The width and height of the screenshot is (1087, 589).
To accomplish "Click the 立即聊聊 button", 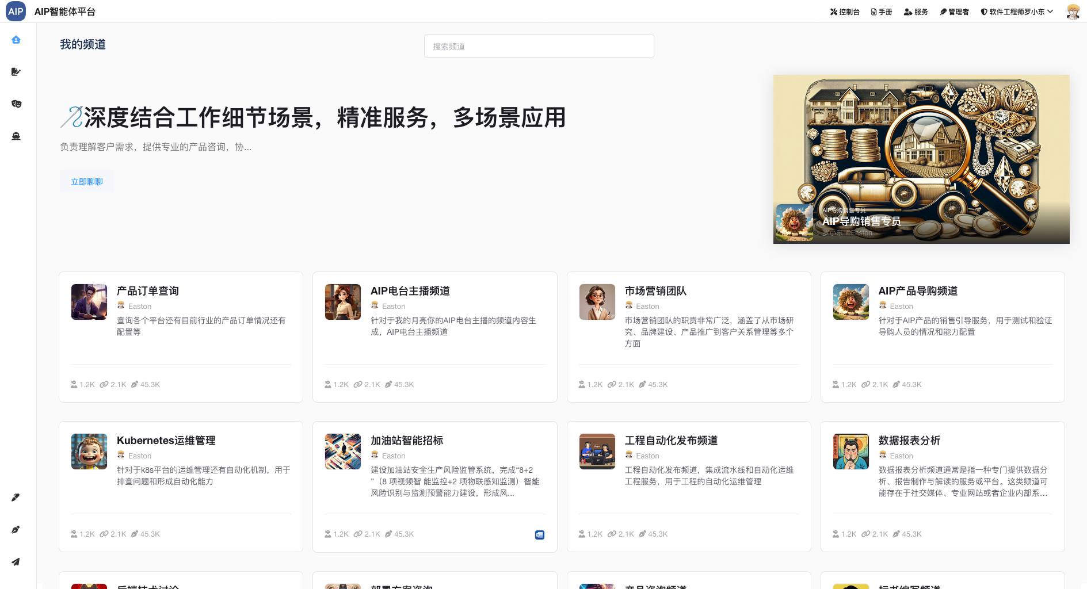I will 87,182.
